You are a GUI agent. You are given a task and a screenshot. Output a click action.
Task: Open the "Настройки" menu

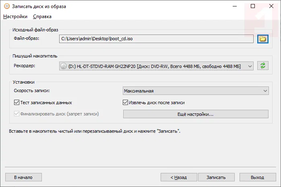pos(15,16)
